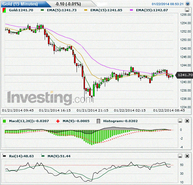The image size is (193, 185).
Task: Click the Histogram:-0.0202 label
Action: 120,121
